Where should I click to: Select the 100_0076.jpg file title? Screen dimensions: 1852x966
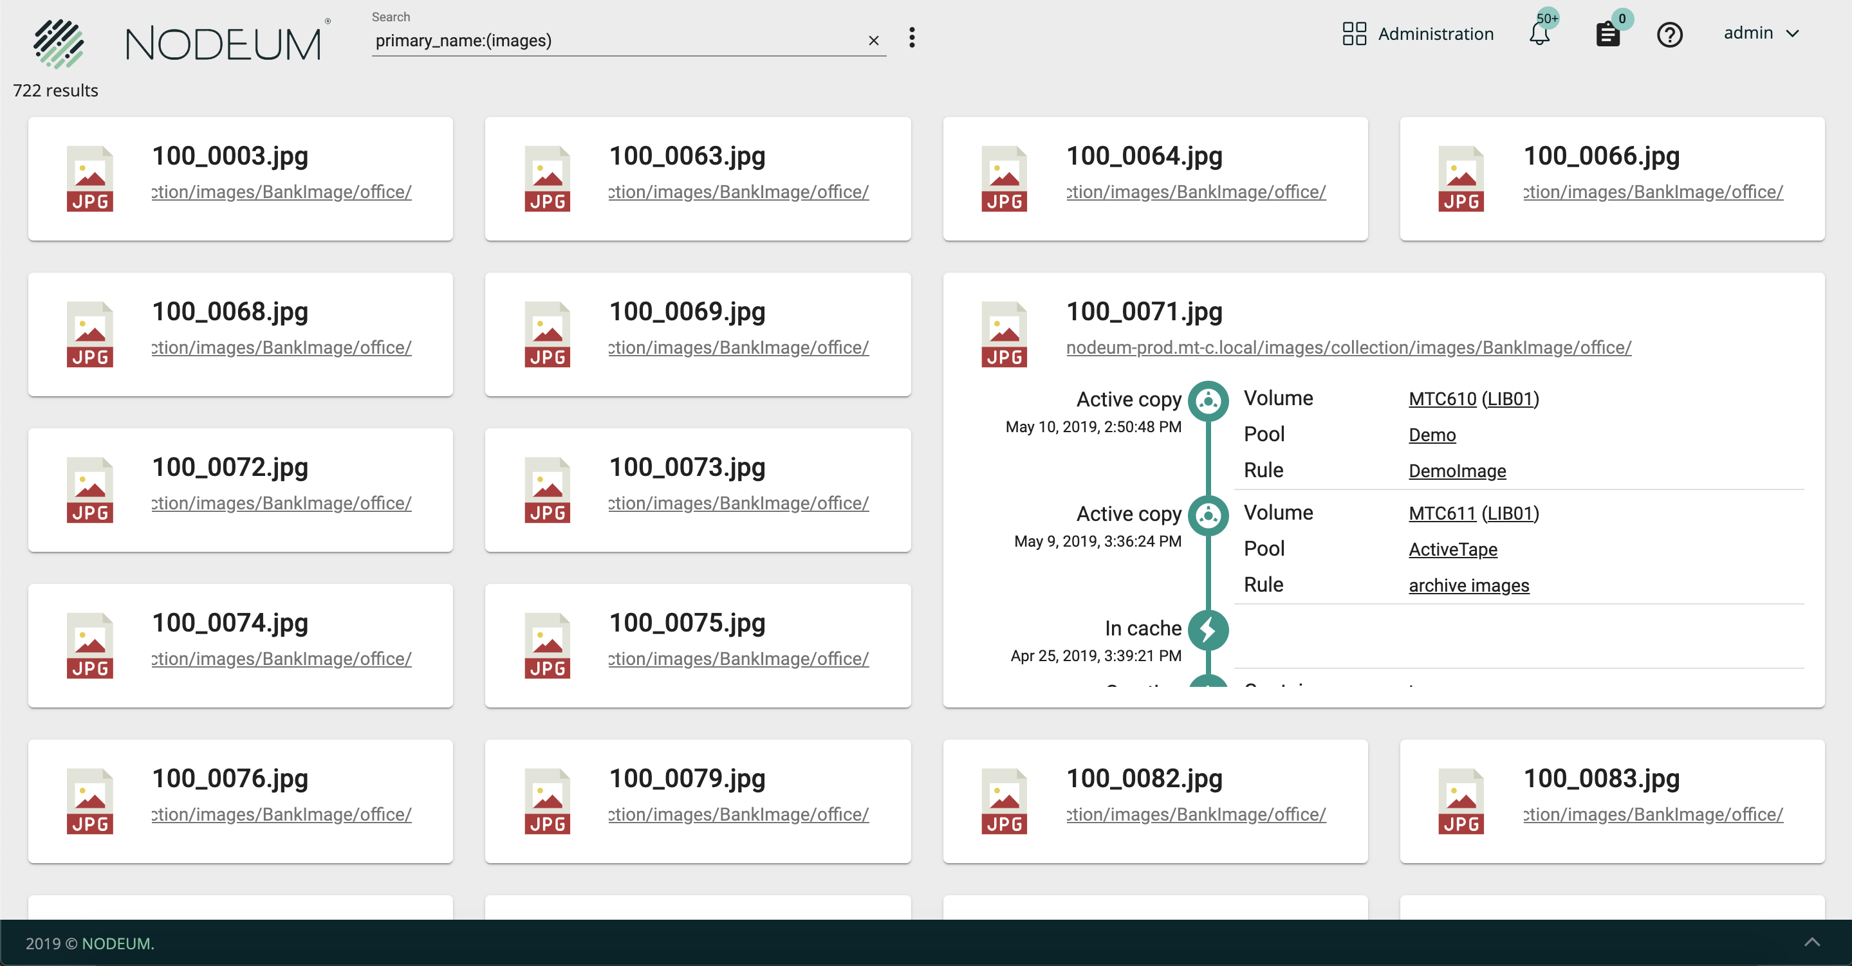230,779
